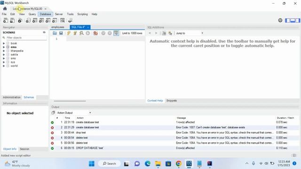The width and height of the screenshot is (301, 169).
Task: Stop query execution icon
Action: [88, 33]
